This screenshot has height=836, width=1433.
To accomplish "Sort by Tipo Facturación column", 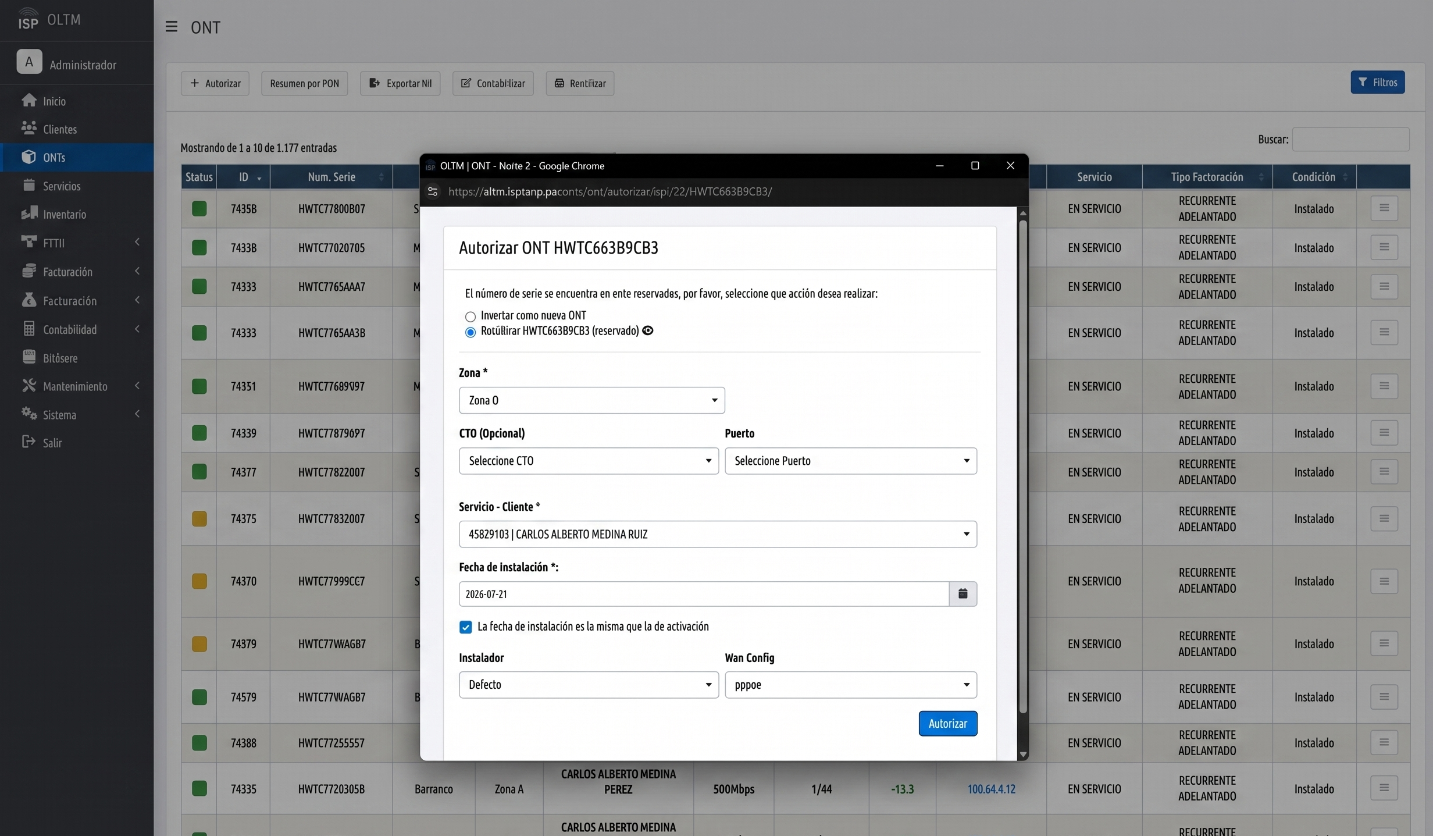I will click(1207, 177).
